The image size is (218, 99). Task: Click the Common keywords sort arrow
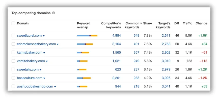click(x=141, y=23)
